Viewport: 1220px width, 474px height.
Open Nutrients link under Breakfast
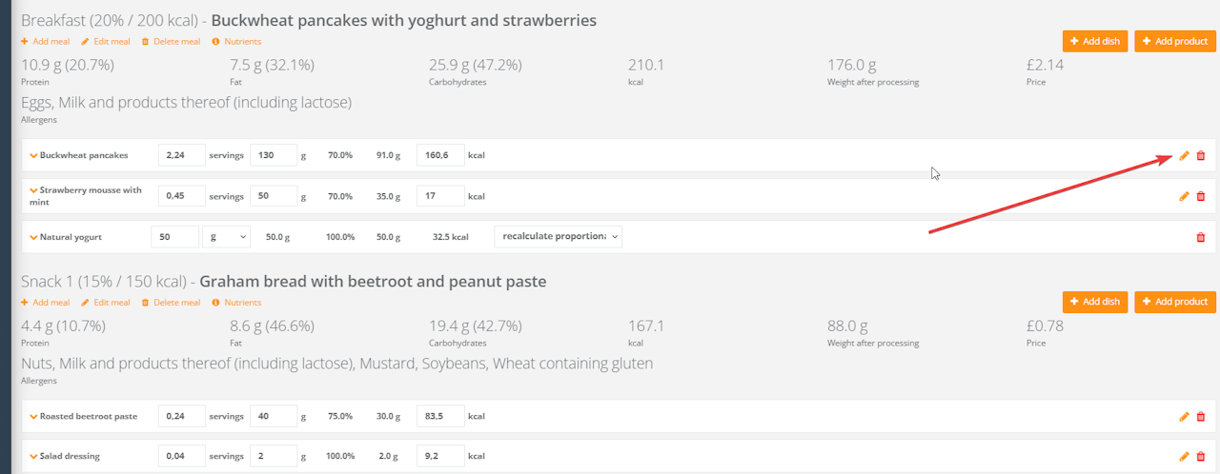(x=236, y=42)
